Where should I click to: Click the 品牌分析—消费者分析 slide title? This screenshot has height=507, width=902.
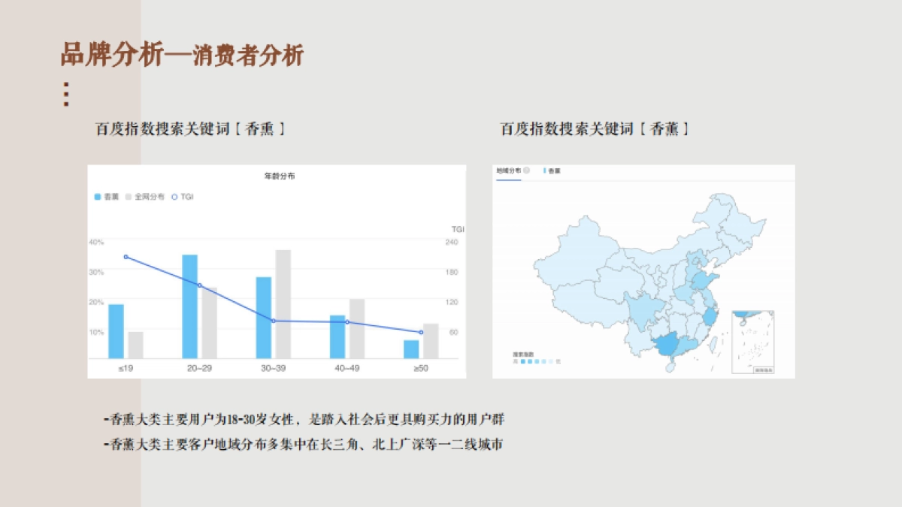click(x=182, y=56)
